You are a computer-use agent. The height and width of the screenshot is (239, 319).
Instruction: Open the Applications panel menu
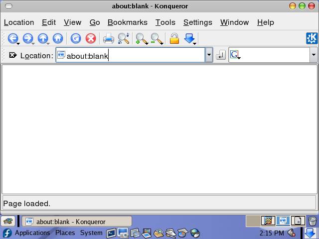[x=32, y=233]
